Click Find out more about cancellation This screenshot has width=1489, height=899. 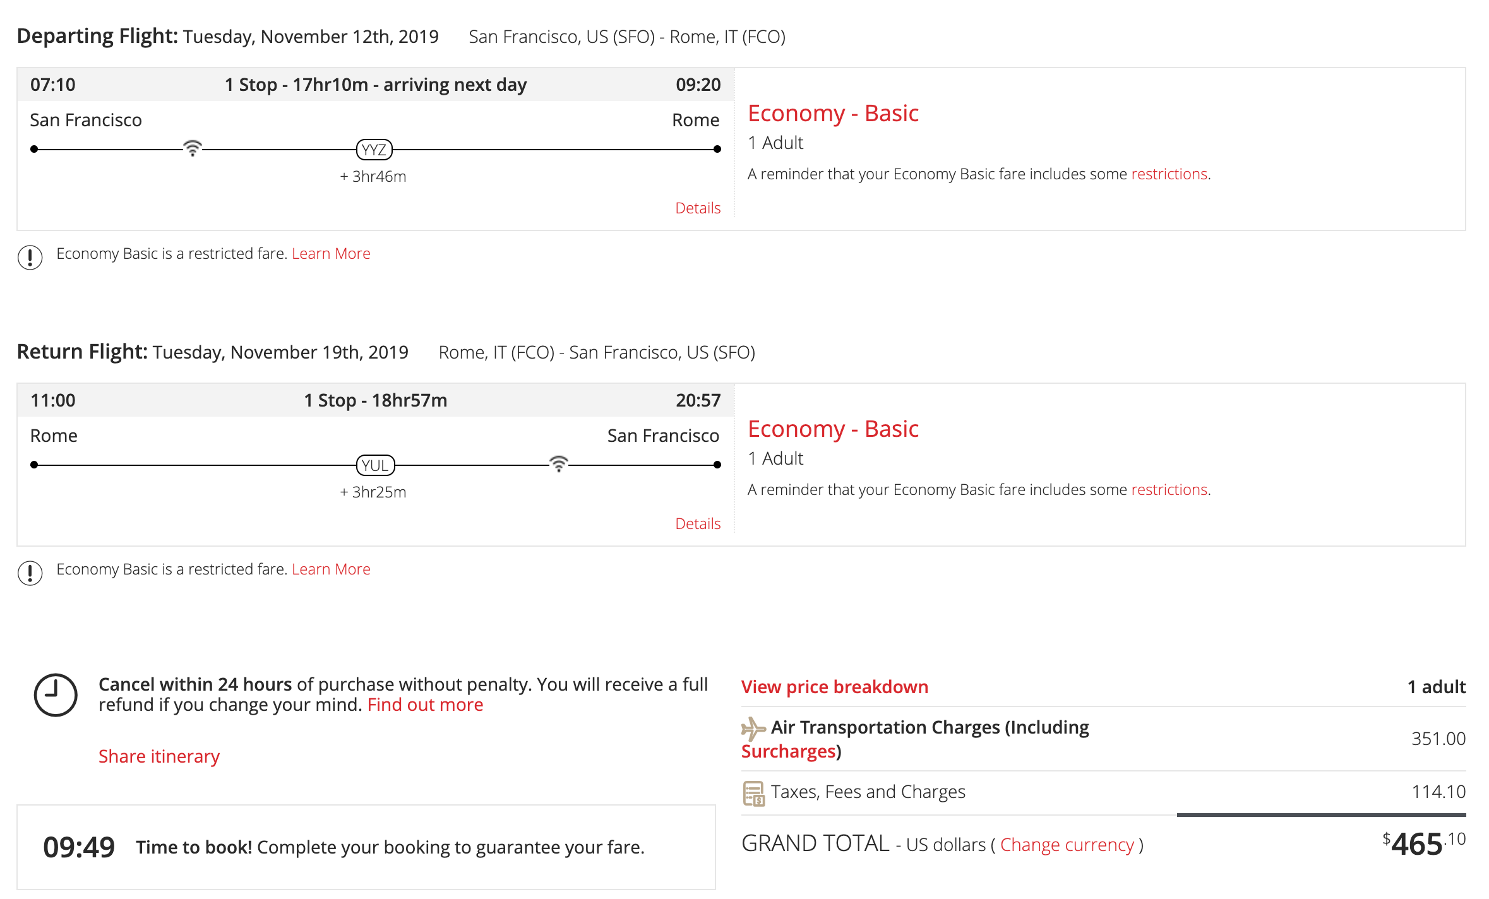pos(425,705)
